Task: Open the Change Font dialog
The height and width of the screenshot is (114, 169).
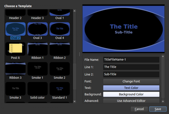Action: pos(131,81)
